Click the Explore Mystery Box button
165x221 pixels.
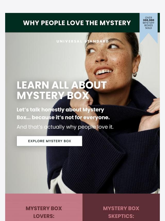point(49,141)
